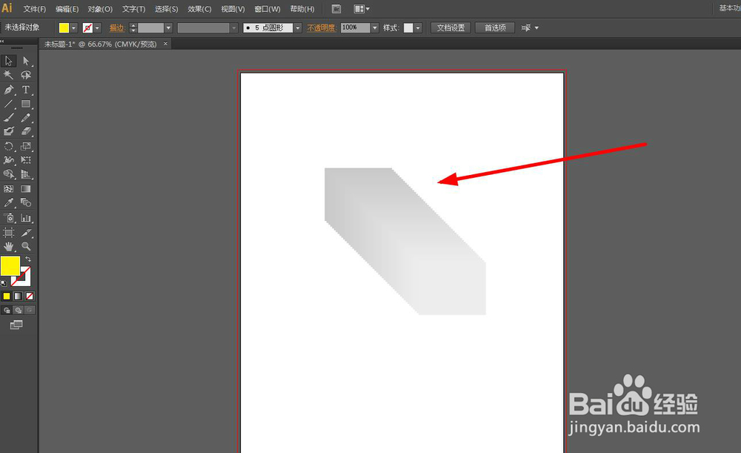Open the Bridge (Br) button
The image size is (741, 453).
[x=336, y=9]
